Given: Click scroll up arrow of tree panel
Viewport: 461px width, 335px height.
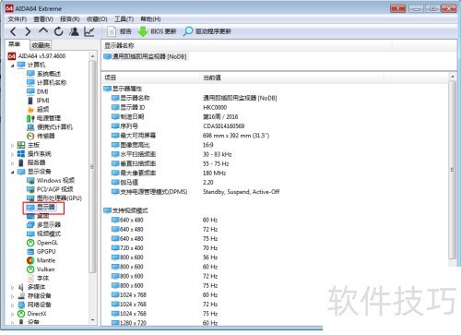Looking at the screenshot, I should (92, 56).
